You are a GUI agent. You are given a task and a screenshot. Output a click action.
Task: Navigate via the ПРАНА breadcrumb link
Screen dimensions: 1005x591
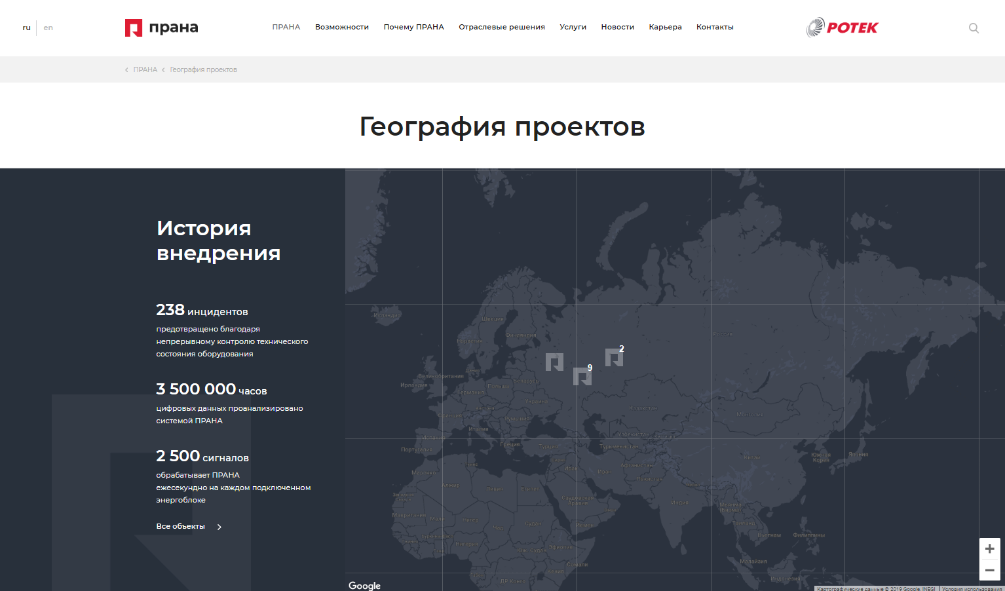pyautogui.click(x=145, y=69)
